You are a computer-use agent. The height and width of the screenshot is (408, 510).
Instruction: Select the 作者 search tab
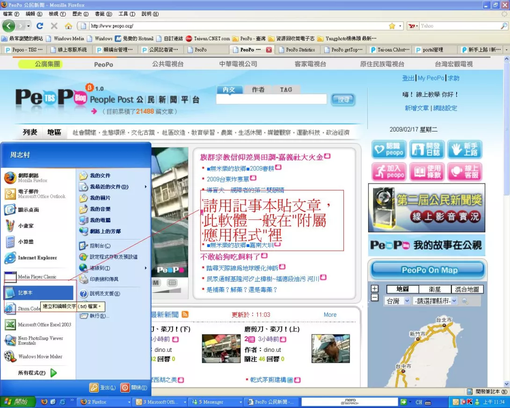point(258,89)
